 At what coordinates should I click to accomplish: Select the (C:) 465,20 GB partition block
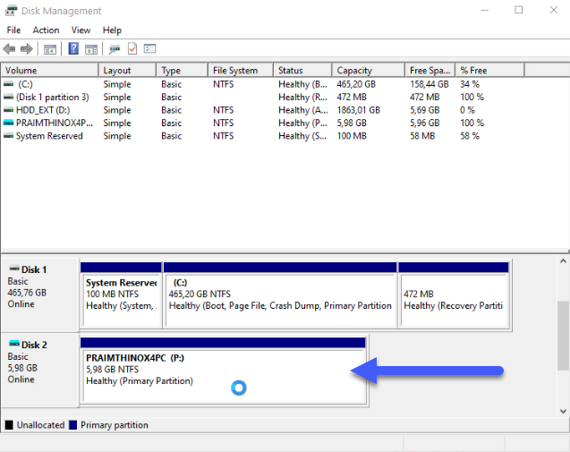click(x=280, y=295)
